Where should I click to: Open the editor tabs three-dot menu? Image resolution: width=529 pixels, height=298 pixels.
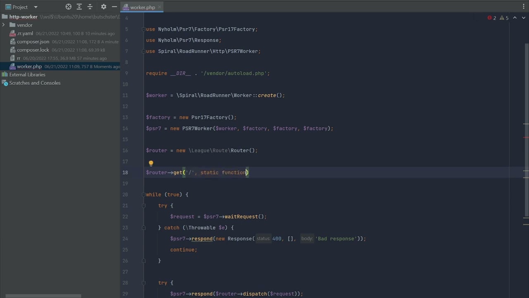pyautogui.click(x=524, y=7)
